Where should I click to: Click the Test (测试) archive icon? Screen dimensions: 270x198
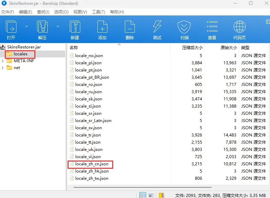[x=157, y=27]
